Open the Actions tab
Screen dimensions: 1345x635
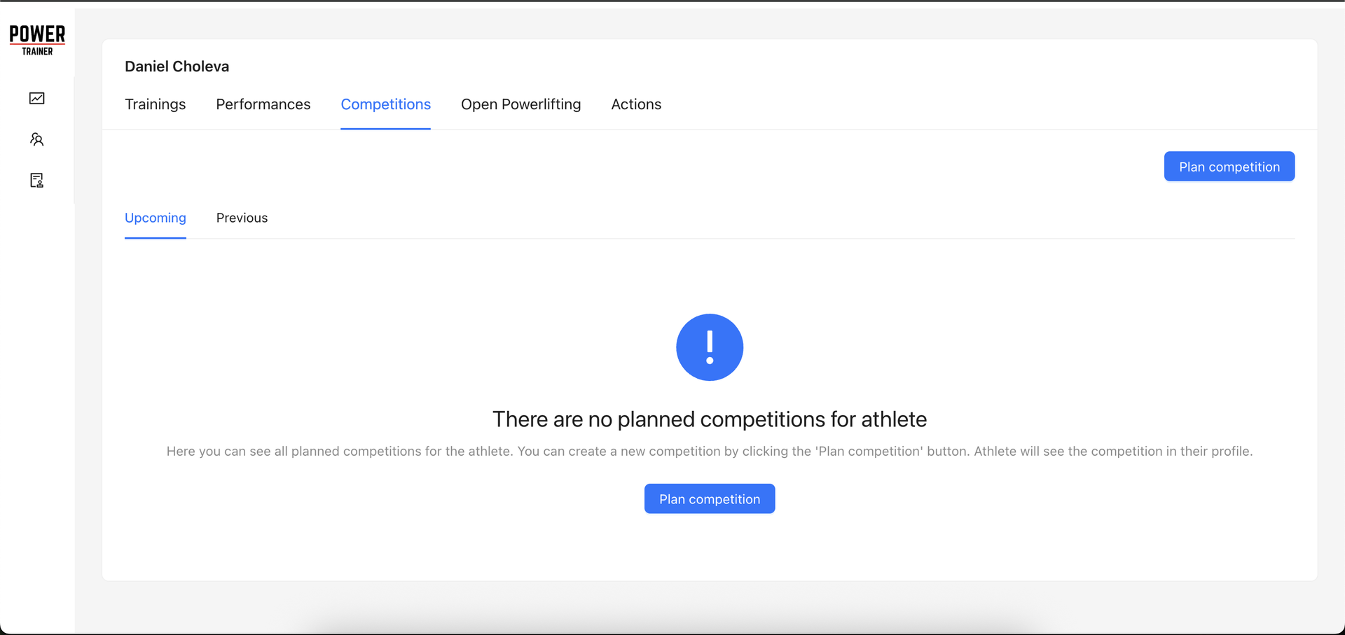tap(636, 104)
